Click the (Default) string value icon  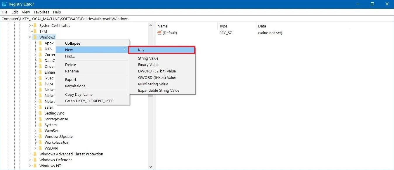coord(159,33)
